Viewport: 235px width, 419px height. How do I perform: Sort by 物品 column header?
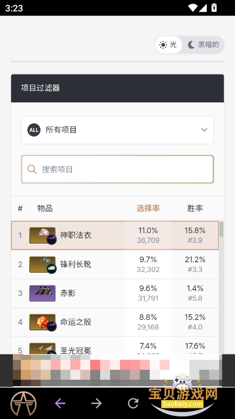[x=45, y=208]
